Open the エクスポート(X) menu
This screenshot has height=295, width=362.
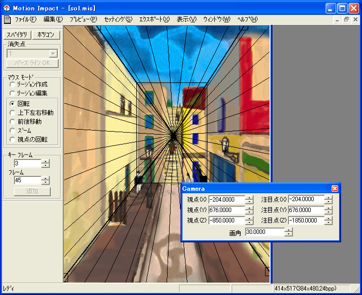155,19
